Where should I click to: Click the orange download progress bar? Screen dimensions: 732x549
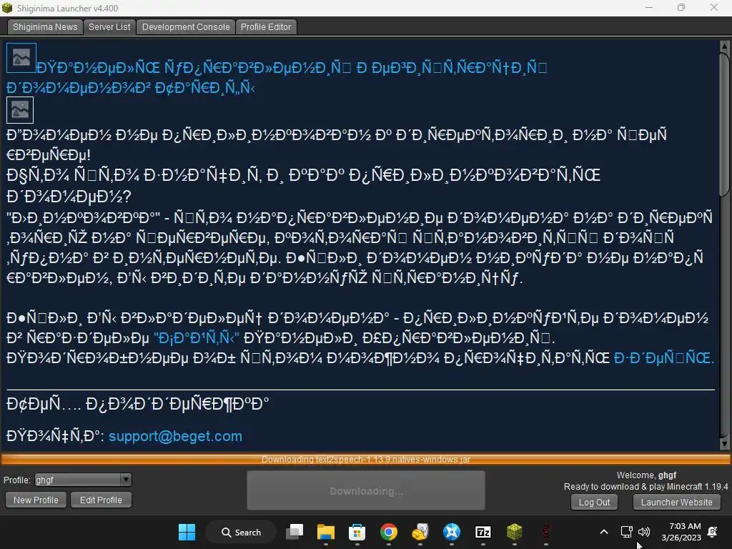tap(366, 460)
